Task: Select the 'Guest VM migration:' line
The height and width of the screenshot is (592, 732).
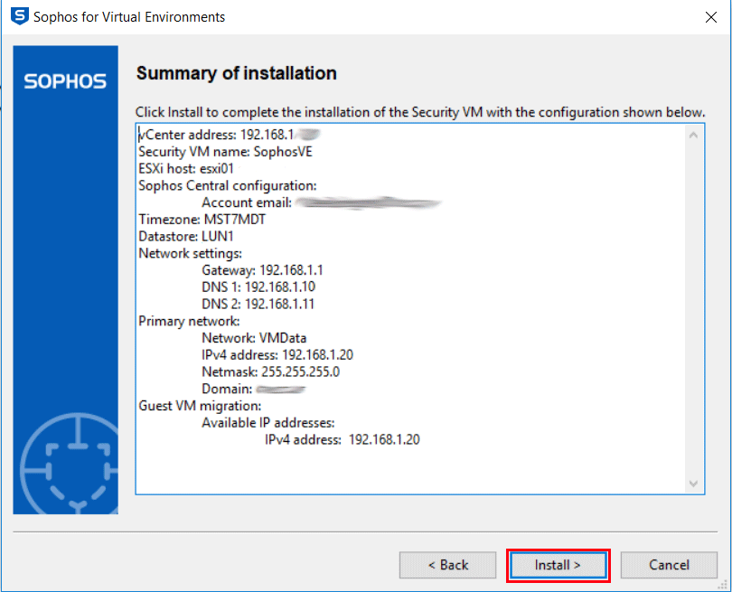Action: click(x=201, y=406)
